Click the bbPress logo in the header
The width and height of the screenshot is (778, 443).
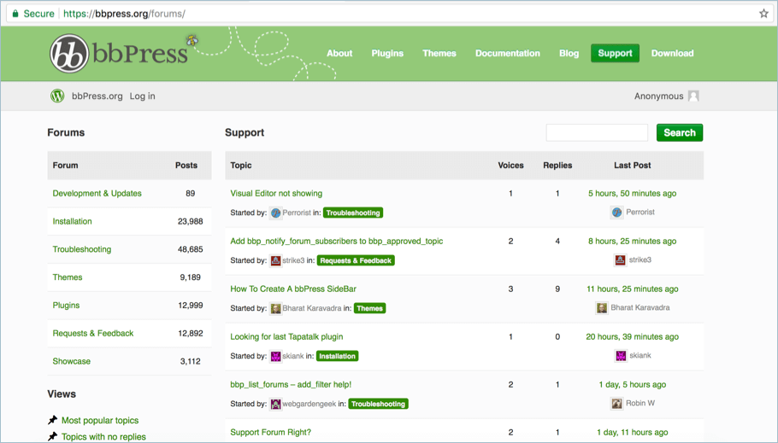point(118,54)
